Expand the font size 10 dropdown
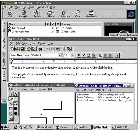This screenshot has width=138, height=130. pyautogui.click(x=72, y=55)
